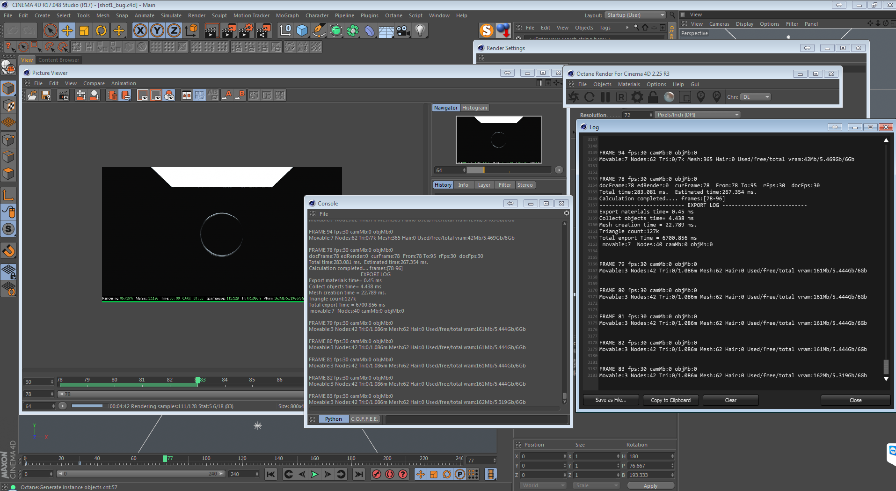Click Save as File... button in Log
Viewport: 896px width, 491px height.
tap(611, 400)
